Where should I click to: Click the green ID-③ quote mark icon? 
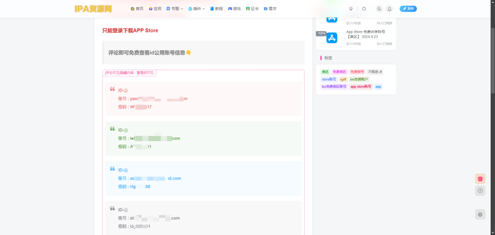click(112, 129)
